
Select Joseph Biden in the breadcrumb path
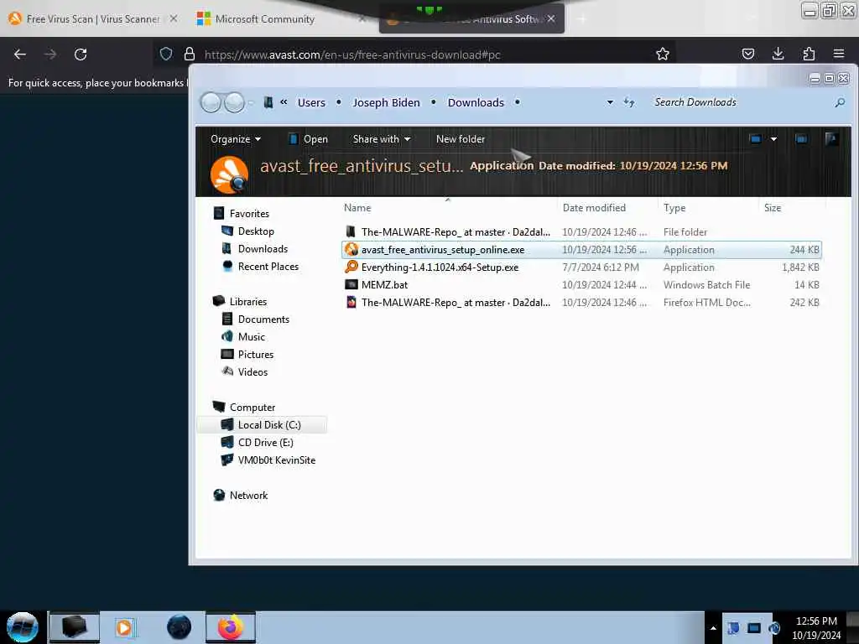point(386,102)
